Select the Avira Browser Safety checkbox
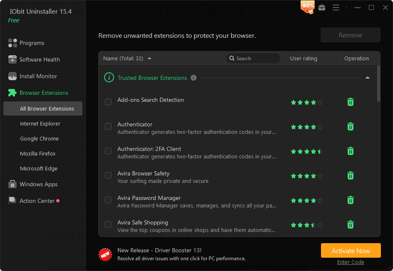This screenshot has height=271, width=393. coord(108,175)
